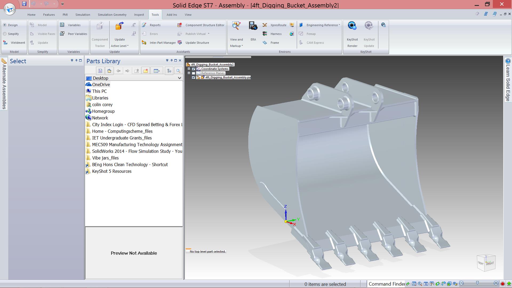Open the Network entry in Parts Library
Viewport: 512px width, 288px height.
tap(97, 118)
